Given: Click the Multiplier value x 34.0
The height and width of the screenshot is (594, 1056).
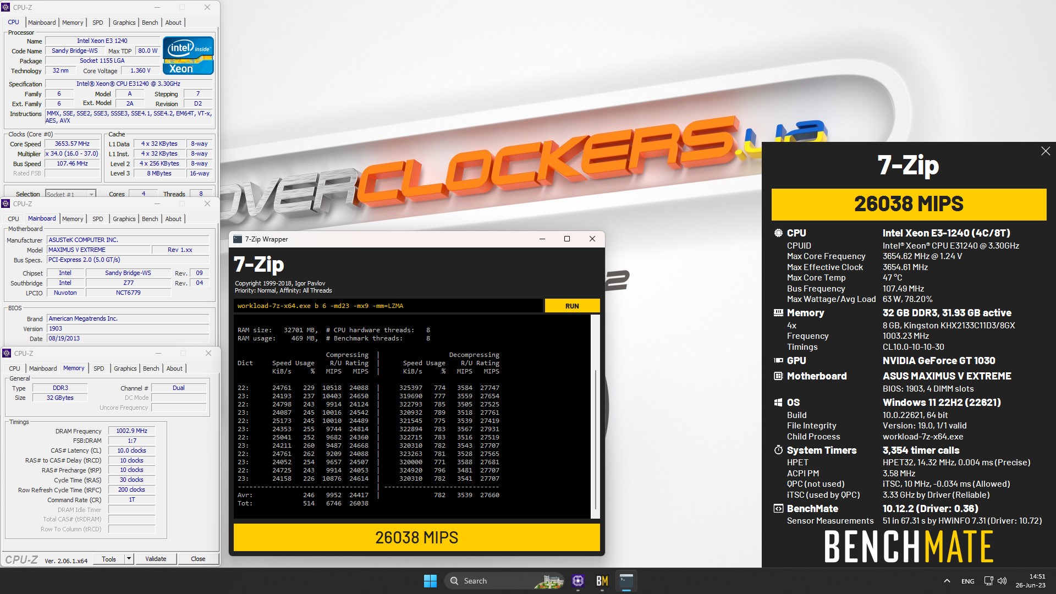Looking at the screenshot, I should click(71, 154).
